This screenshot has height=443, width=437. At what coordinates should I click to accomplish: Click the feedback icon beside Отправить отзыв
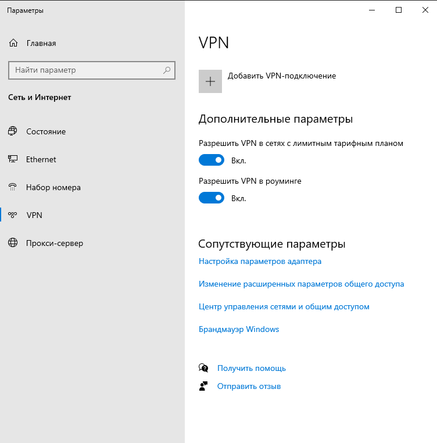(x=203, y=386)
